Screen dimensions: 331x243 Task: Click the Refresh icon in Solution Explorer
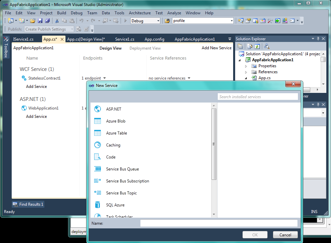257,46
